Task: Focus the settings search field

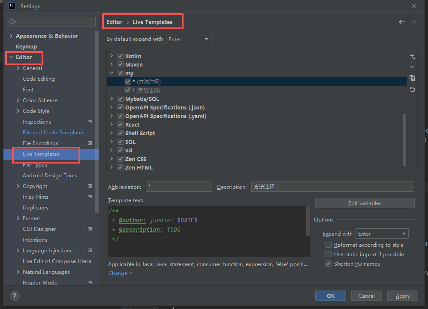Action: pos(51,22)
